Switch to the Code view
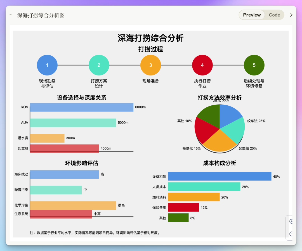302x251 pixels. (x=274, y=15)
